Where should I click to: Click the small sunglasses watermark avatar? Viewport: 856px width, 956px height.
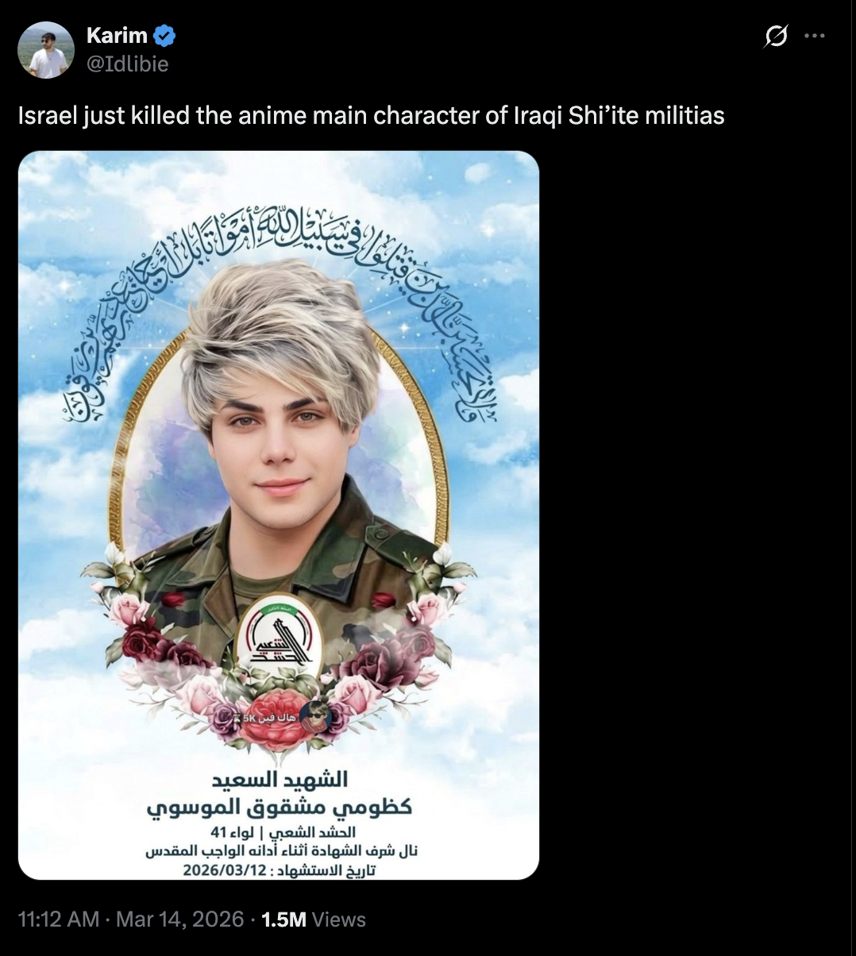click(x=316, y=717)
